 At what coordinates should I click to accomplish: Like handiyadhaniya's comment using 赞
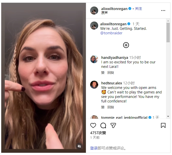tap(103, 73)
